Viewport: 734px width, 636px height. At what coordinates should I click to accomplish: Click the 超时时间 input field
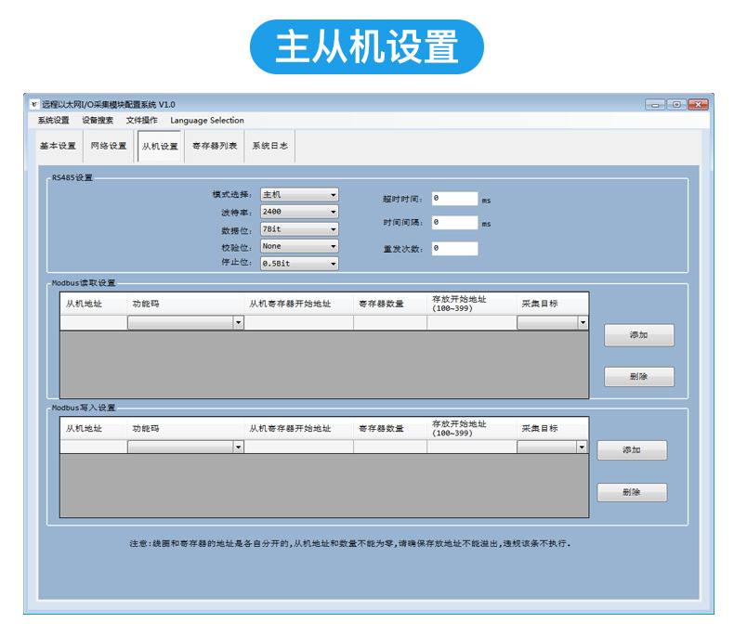(x=454, y=199)
